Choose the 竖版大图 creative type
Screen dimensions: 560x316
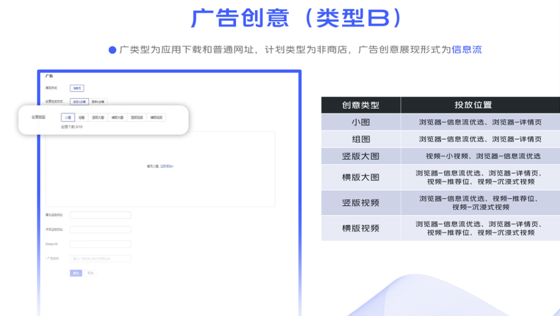pyautogui.click(x=98, y=118)
